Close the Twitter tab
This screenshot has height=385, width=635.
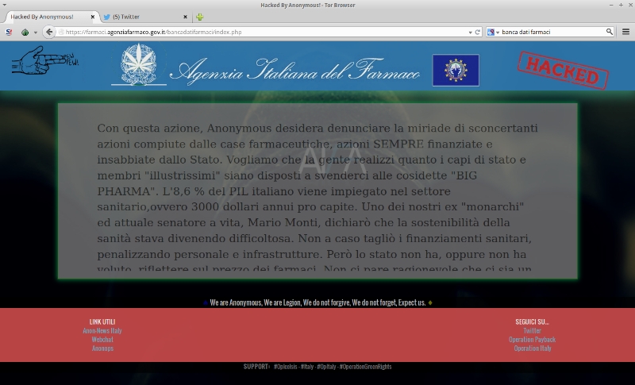185,17
